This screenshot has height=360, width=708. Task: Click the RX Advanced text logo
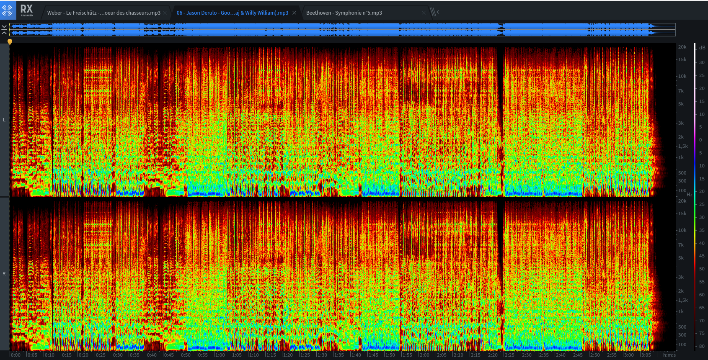(26, 10)
